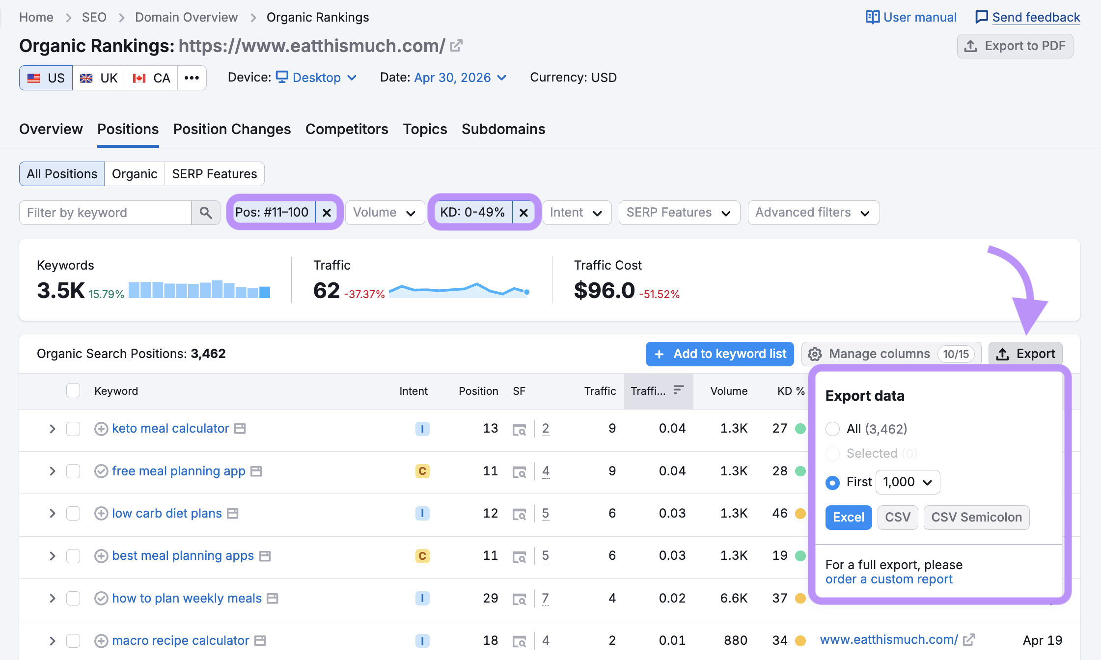Viewport: 1101px width, 660px height.
Task: Open Manage columns 10/15 settings
Action: point(891,354)
